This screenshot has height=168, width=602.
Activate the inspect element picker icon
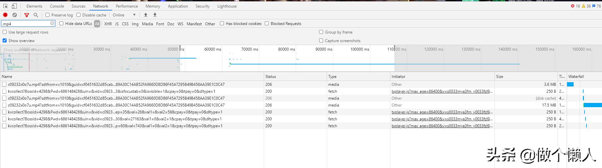(5, 6)
